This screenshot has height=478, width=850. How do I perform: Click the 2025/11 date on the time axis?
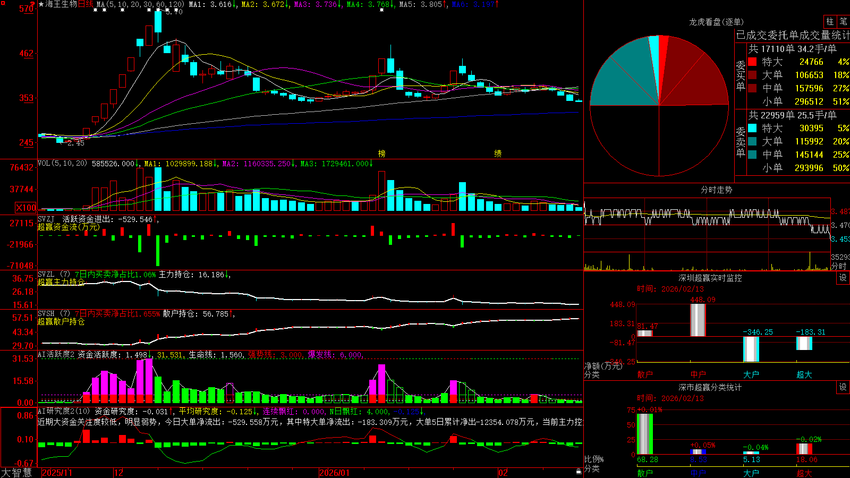(57, 473)
